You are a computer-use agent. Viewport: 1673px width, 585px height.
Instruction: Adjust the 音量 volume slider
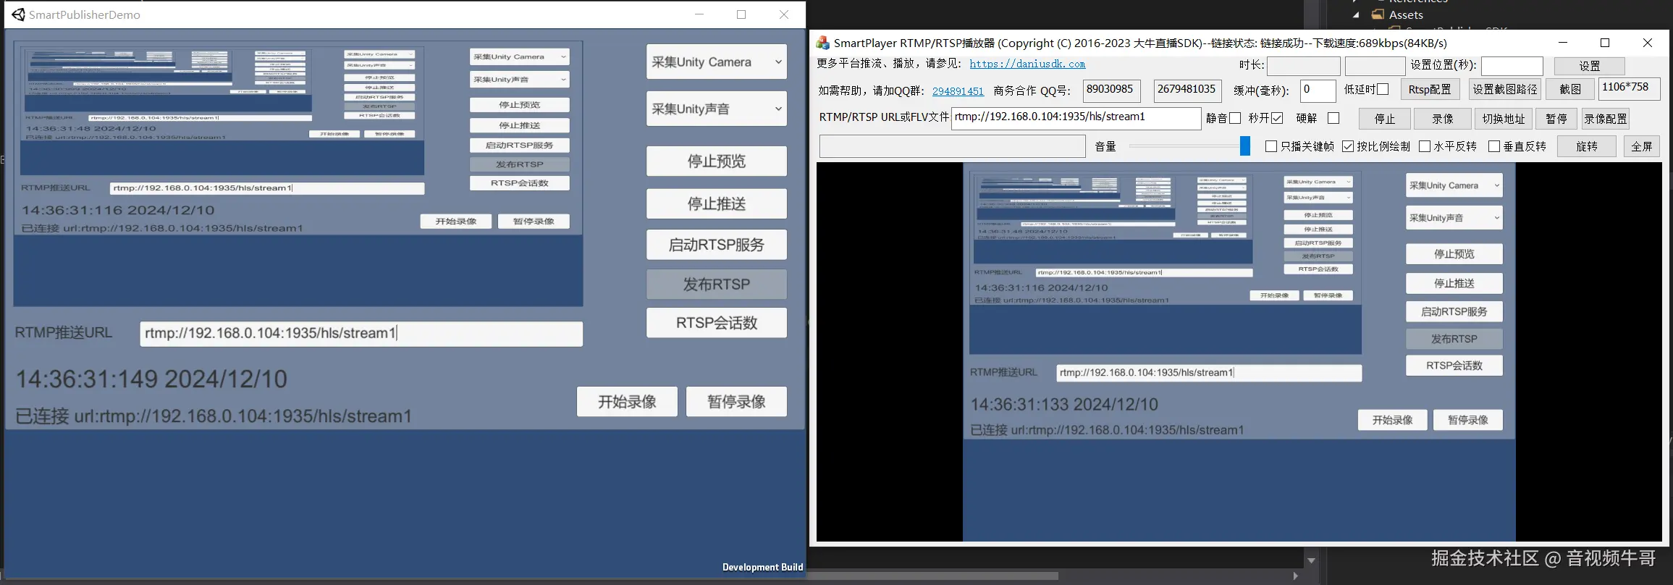(1244, 146)
